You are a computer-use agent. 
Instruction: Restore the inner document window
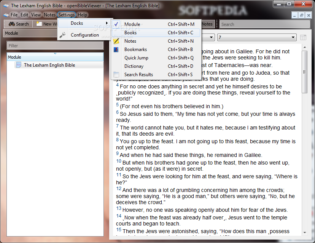click(302, 15)
